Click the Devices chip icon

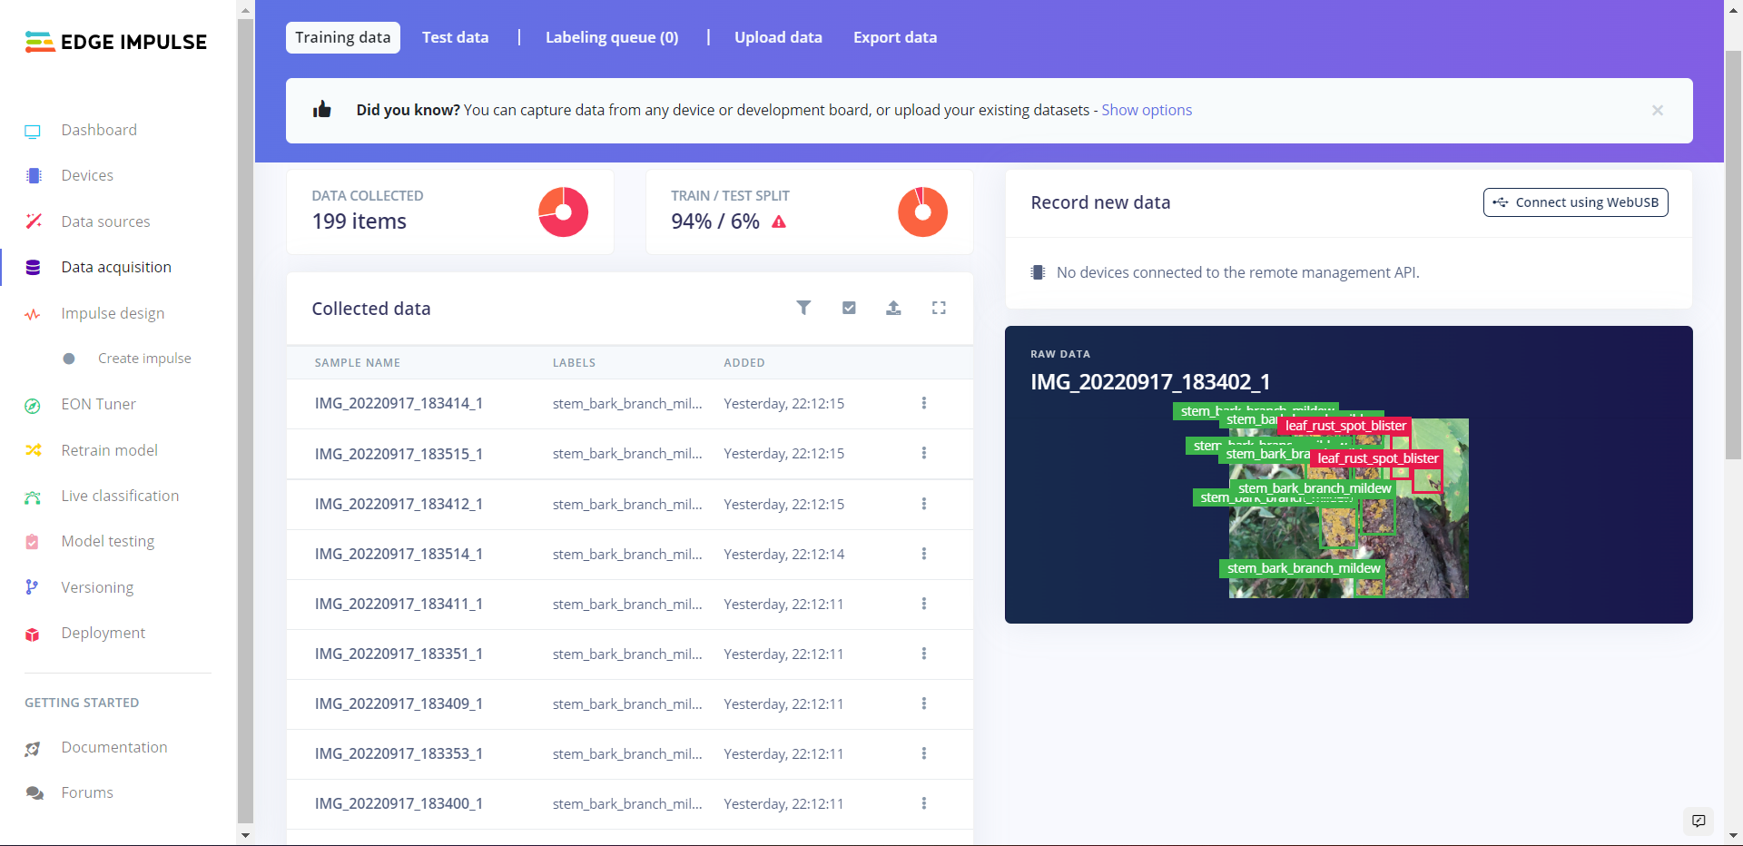[34, 176]
